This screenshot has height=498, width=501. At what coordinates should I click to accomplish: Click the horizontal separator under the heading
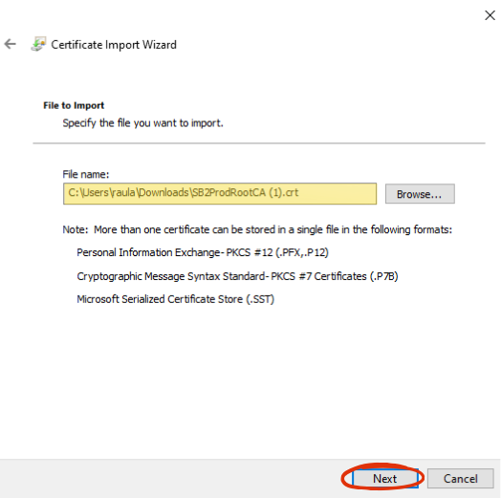tap(259, 143)
